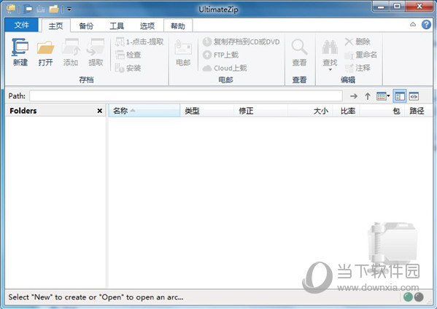This screenshot has height=309, width=437.
Task: Click the 检查 check archive item
Action: point(128,55)
